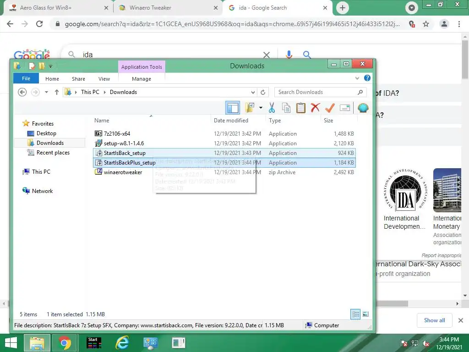Open Desktop in the navigation pane
This screenshot has height=352, width=469.
click(46, 133)
